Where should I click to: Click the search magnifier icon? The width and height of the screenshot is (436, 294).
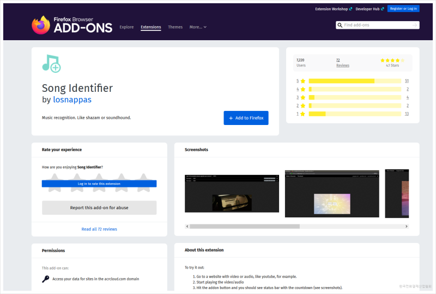click(340, 25)
